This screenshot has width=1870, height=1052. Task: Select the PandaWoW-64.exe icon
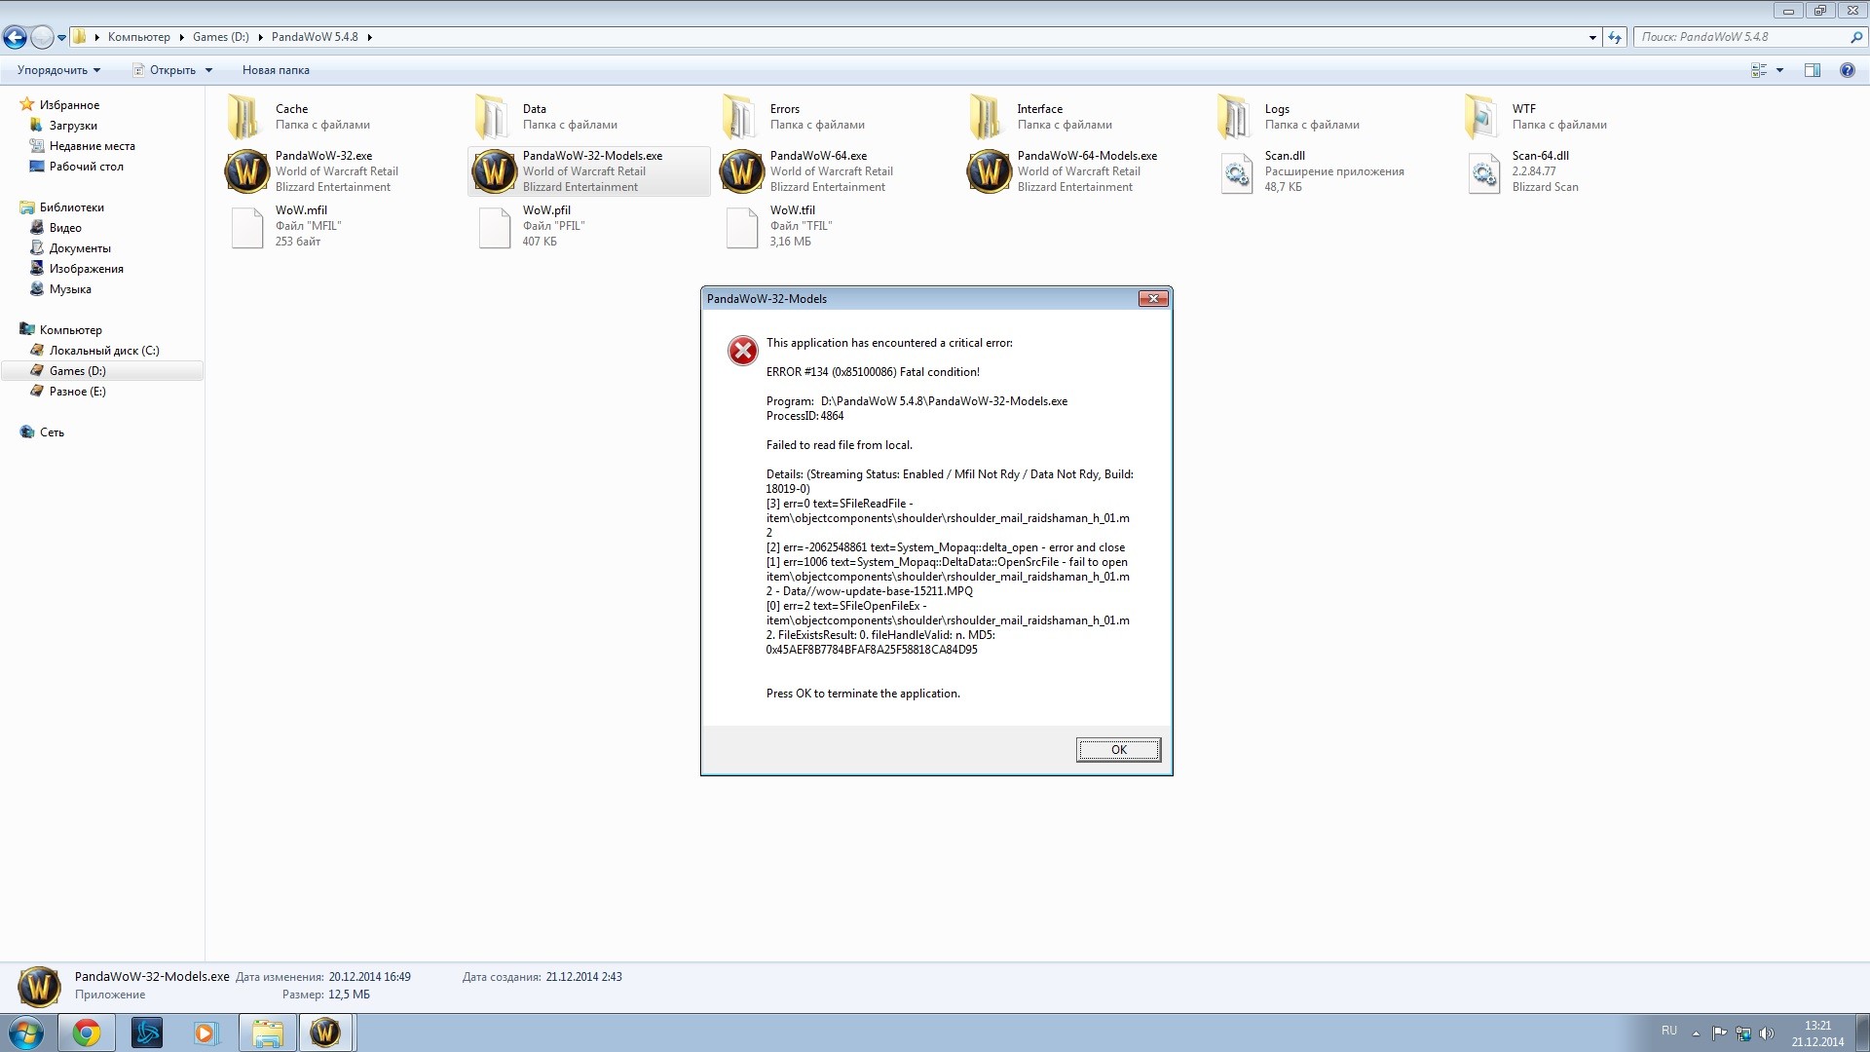coord(742,171)
